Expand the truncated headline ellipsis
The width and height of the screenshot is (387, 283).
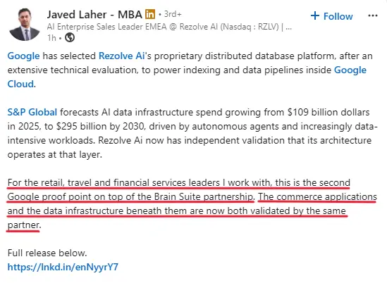(x=288, y=27)
